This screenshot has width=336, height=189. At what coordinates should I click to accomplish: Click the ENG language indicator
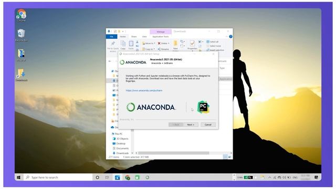point(295,177)
